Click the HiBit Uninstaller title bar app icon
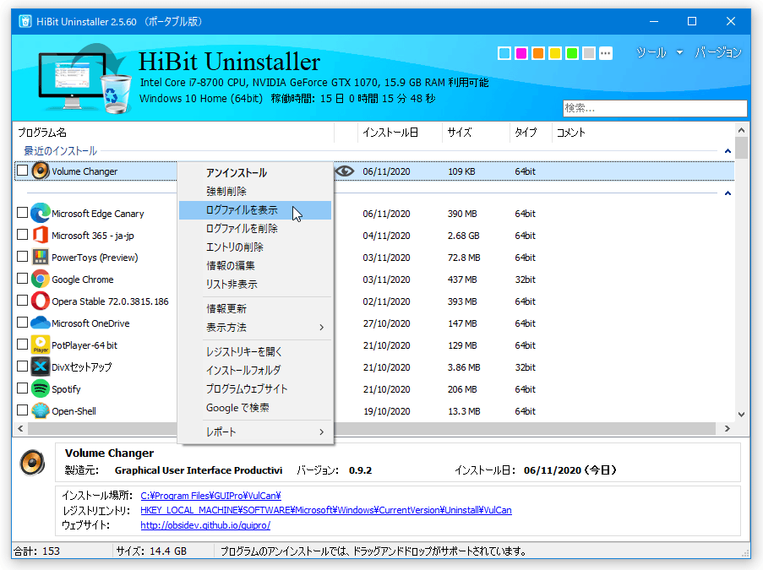 point(25,21)
